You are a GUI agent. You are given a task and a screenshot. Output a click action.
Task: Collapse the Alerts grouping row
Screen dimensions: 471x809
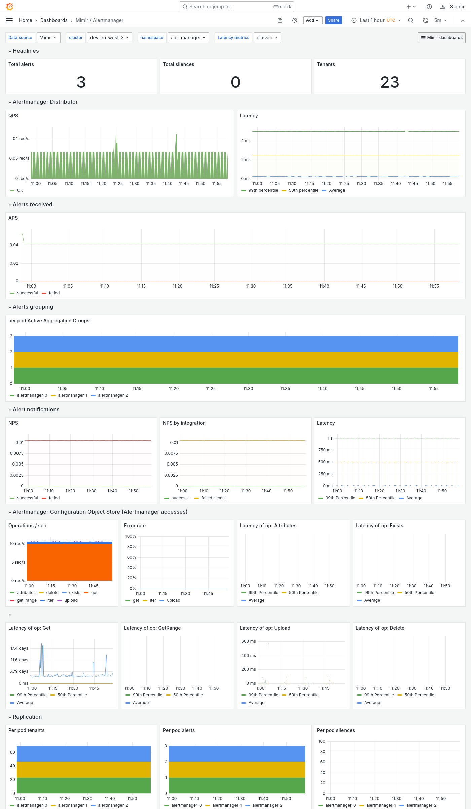[x=31, y=307]
